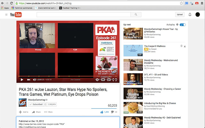The height and width of the screenshot is (128, 205).
Task: Open Introducing the Big Mac & Cheese
Action: (160, 103)
